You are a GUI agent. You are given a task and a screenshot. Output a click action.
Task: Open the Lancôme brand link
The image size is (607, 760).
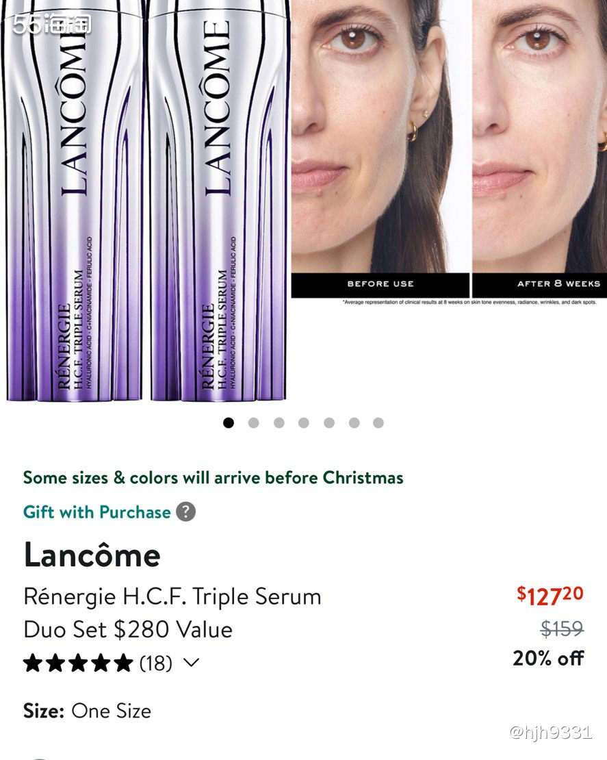(92, 555)
